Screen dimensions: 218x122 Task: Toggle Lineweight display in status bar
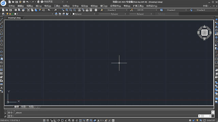click(80, 121)
